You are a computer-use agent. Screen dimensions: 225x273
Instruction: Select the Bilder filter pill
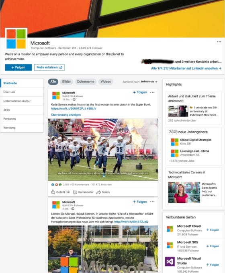[66, 81]
